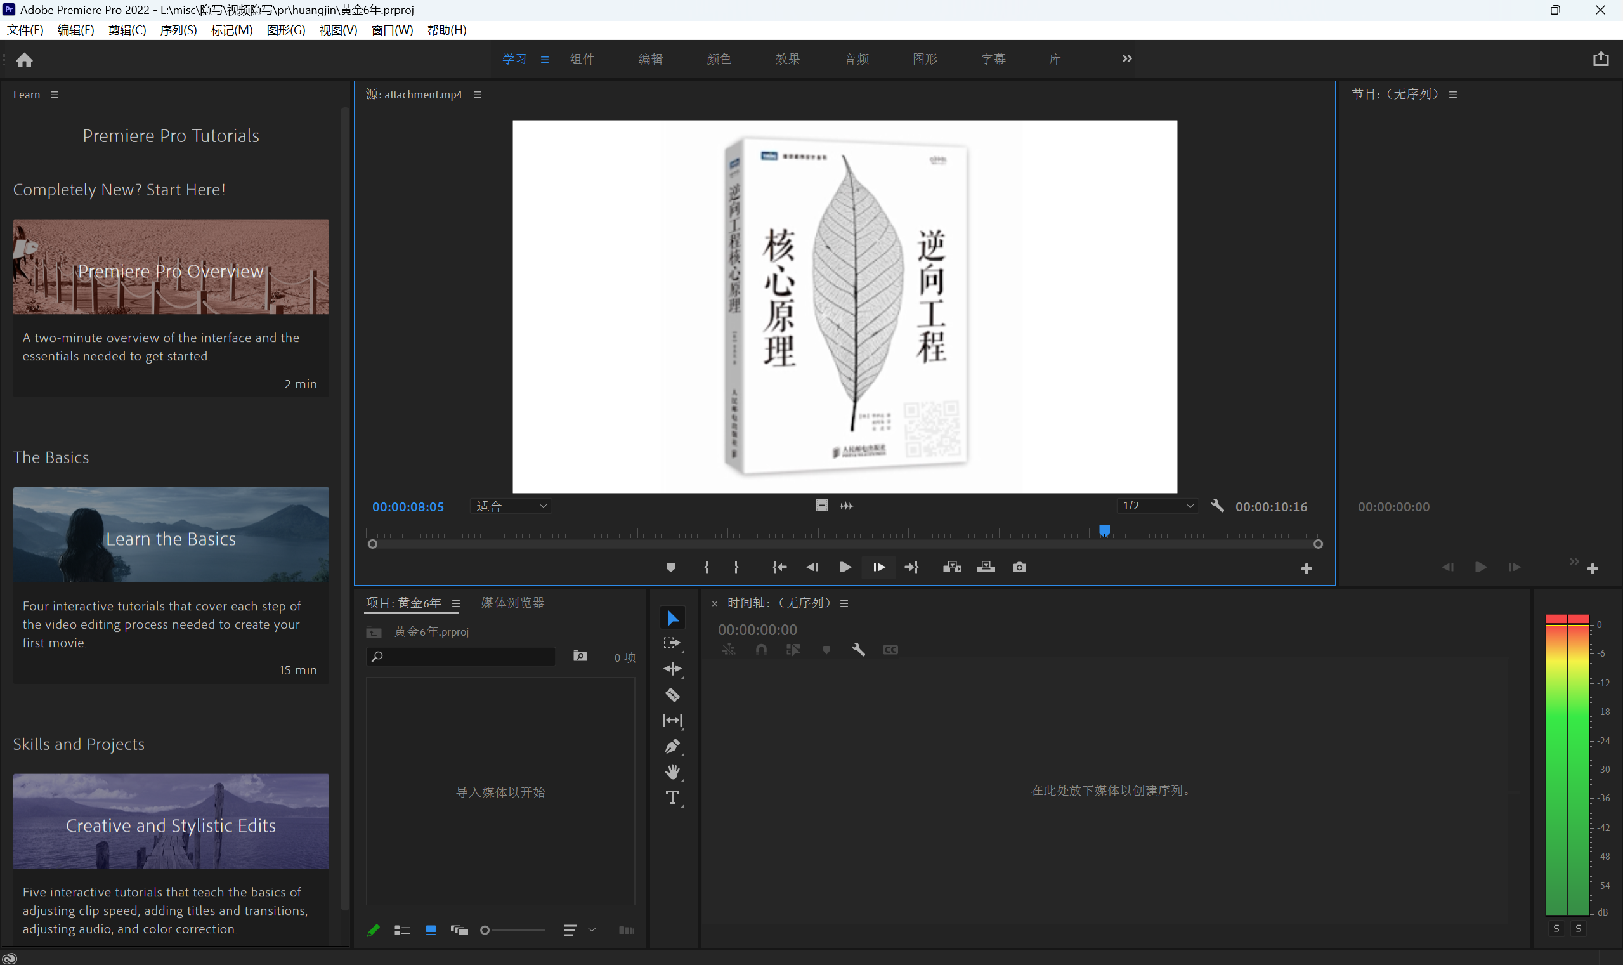Select the Selection tool arrow
Image resolution: width=1623 pixels, height=965 pixels.
[x=672, y=619]
